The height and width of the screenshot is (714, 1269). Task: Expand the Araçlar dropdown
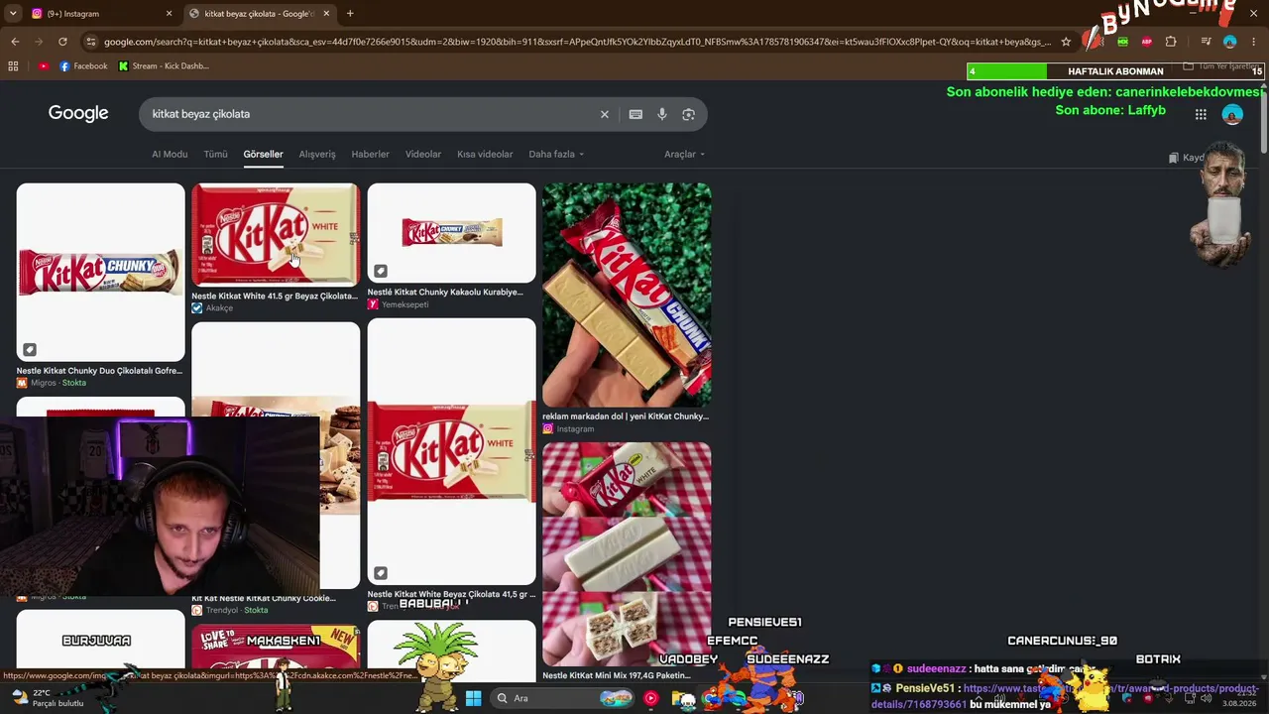tap(684, 155)
